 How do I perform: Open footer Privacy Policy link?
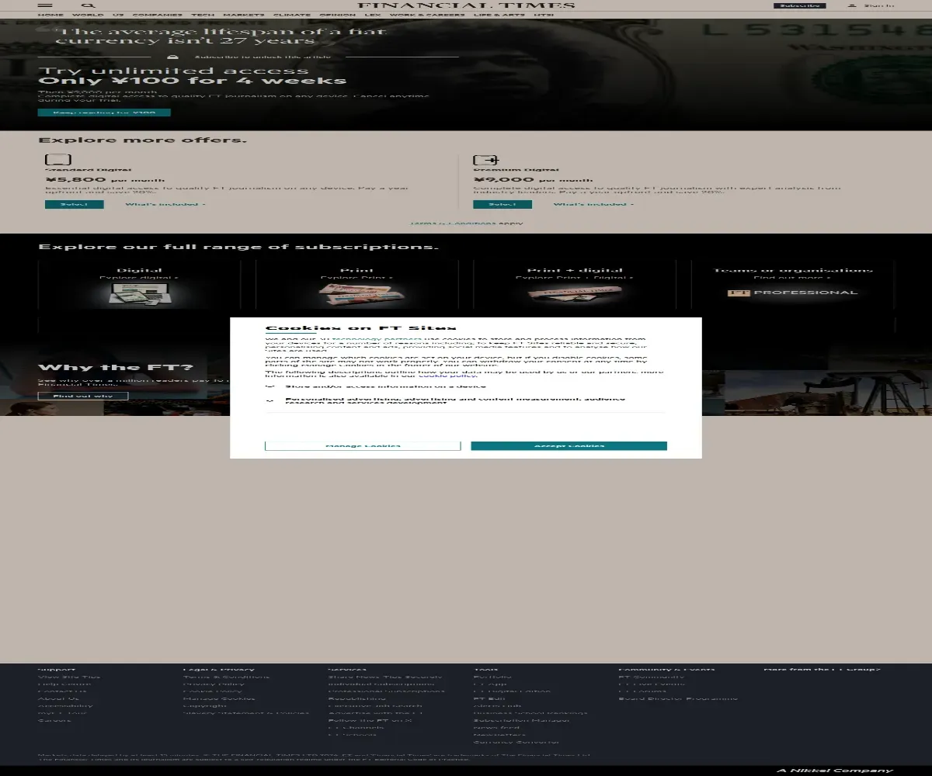click(x=214, y=684)
